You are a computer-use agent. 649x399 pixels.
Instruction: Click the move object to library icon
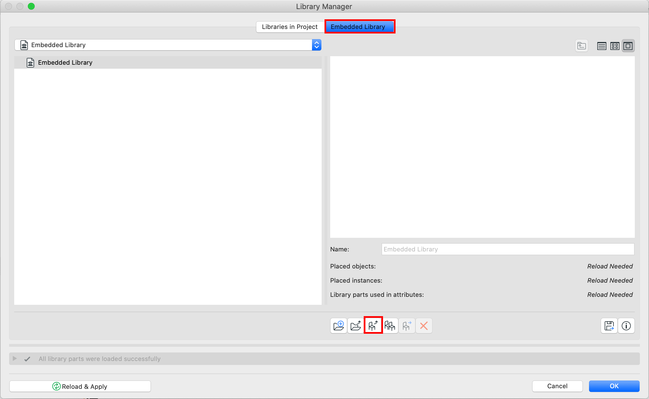[407, 325]
